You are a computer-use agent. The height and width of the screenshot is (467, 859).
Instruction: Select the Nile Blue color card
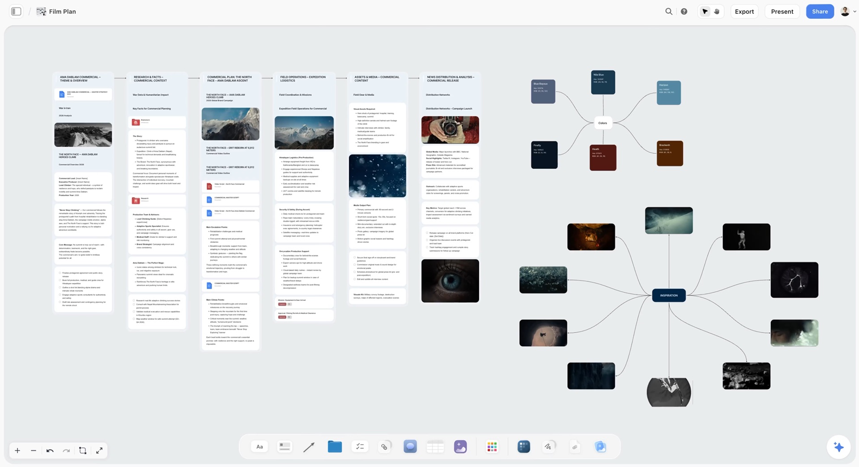[603, 82]
